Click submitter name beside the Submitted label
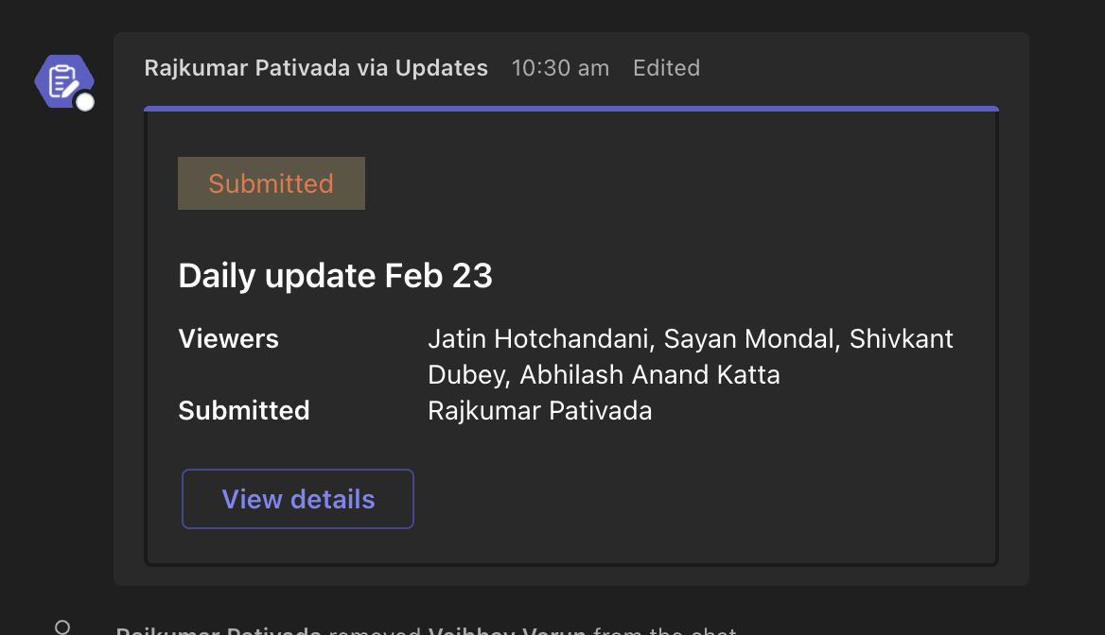 tap(539, 411)
